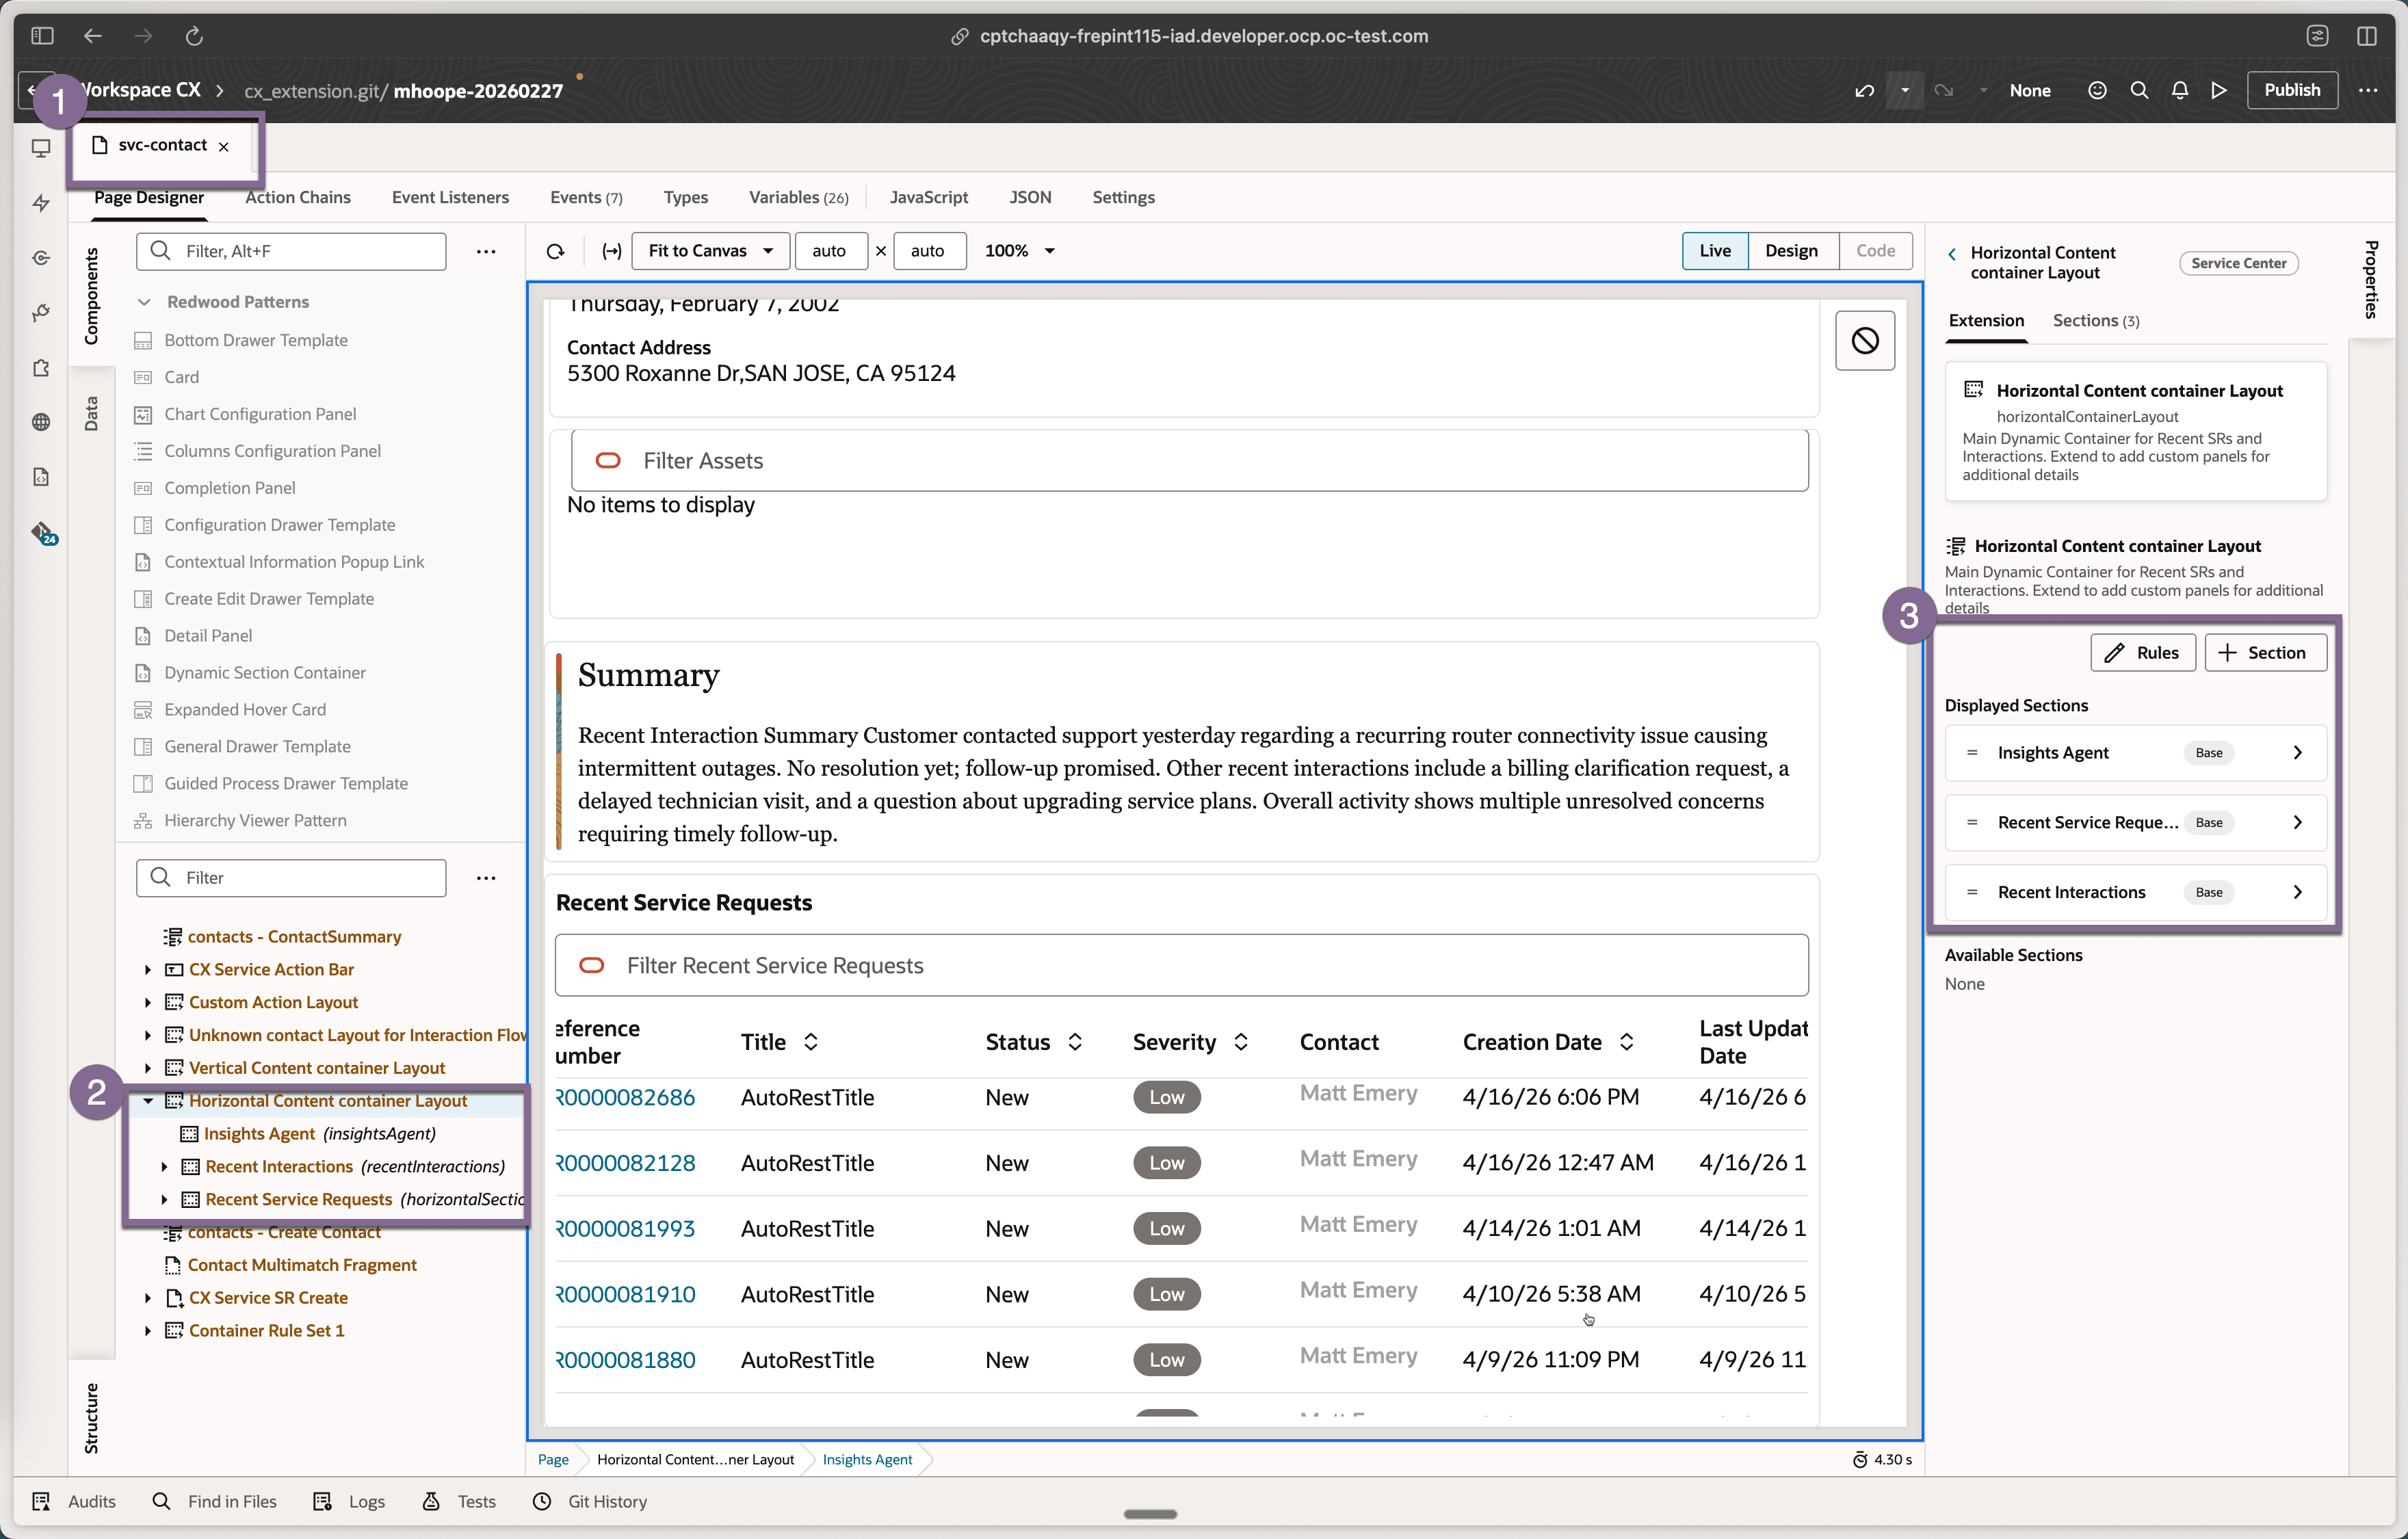
Task: Switch to Event Listeners tab
Action: point(450,197)
